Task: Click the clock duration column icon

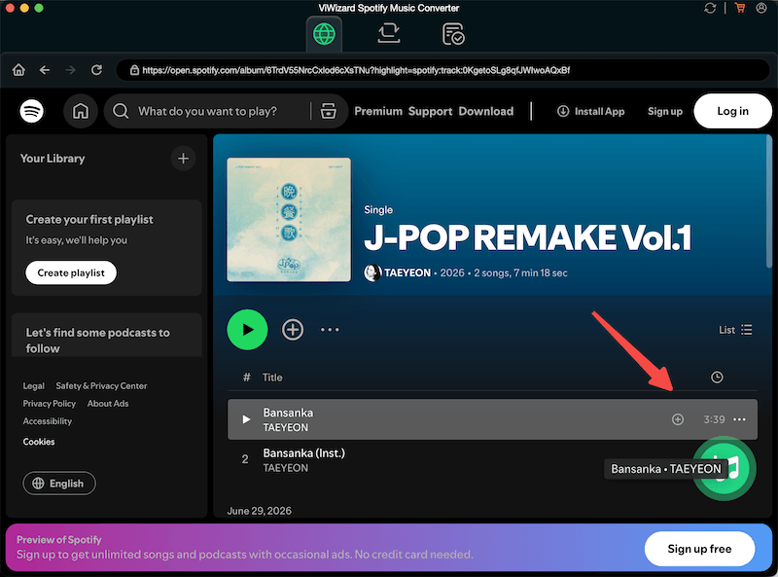Action: [x=717, y=377]
